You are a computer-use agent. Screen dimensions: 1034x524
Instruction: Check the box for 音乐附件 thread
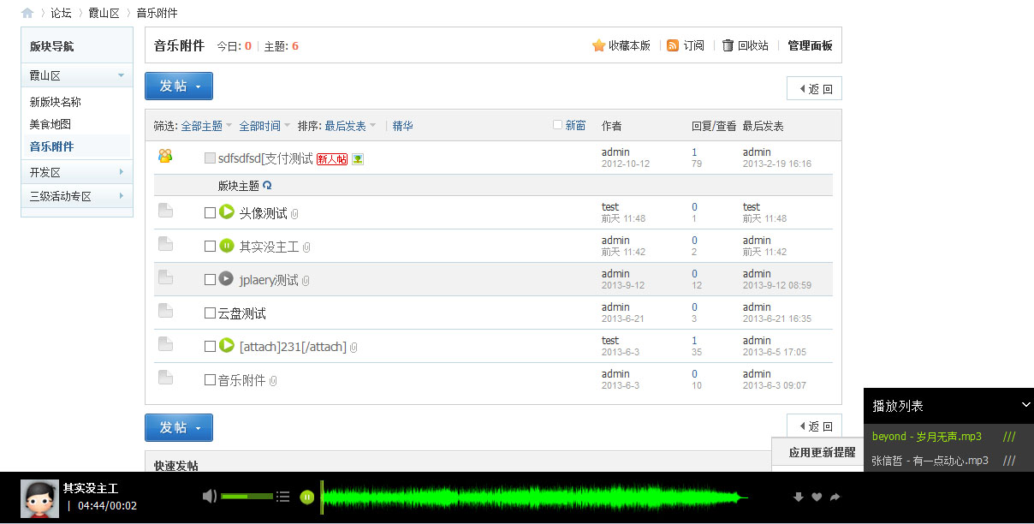[210, 380]
